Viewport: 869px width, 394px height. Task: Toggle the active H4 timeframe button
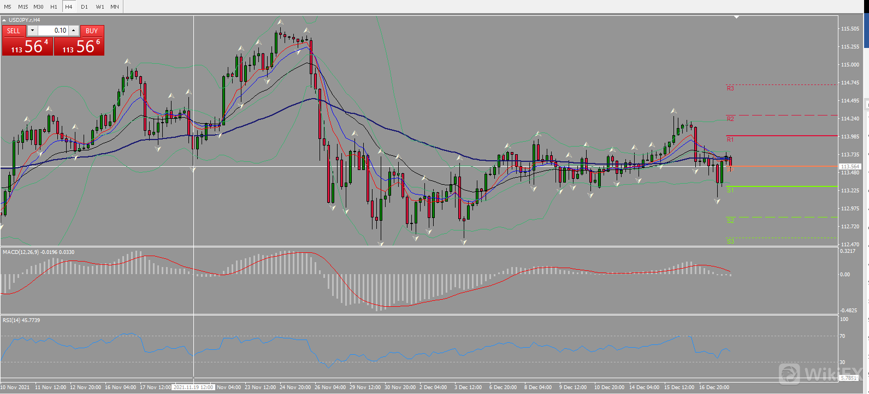(x=69, y=7)
